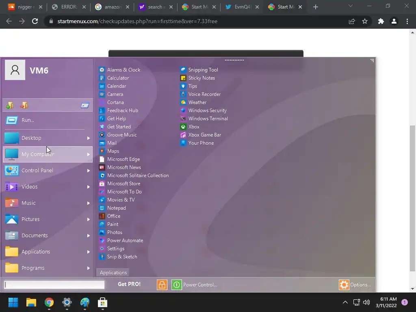Click the green power icon

coord(176,285)
